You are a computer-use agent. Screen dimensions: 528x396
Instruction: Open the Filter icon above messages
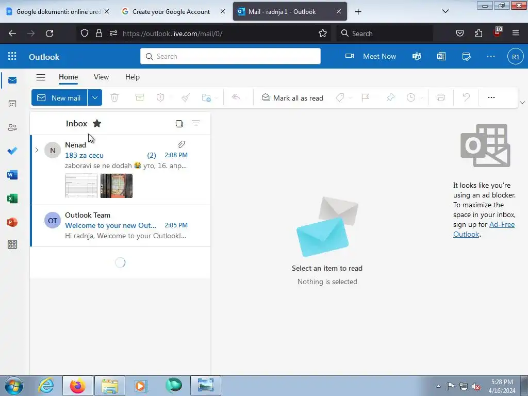coord(196,123)
